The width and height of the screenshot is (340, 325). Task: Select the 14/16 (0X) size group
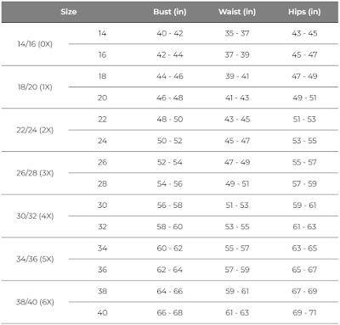[x=35, y=44]
